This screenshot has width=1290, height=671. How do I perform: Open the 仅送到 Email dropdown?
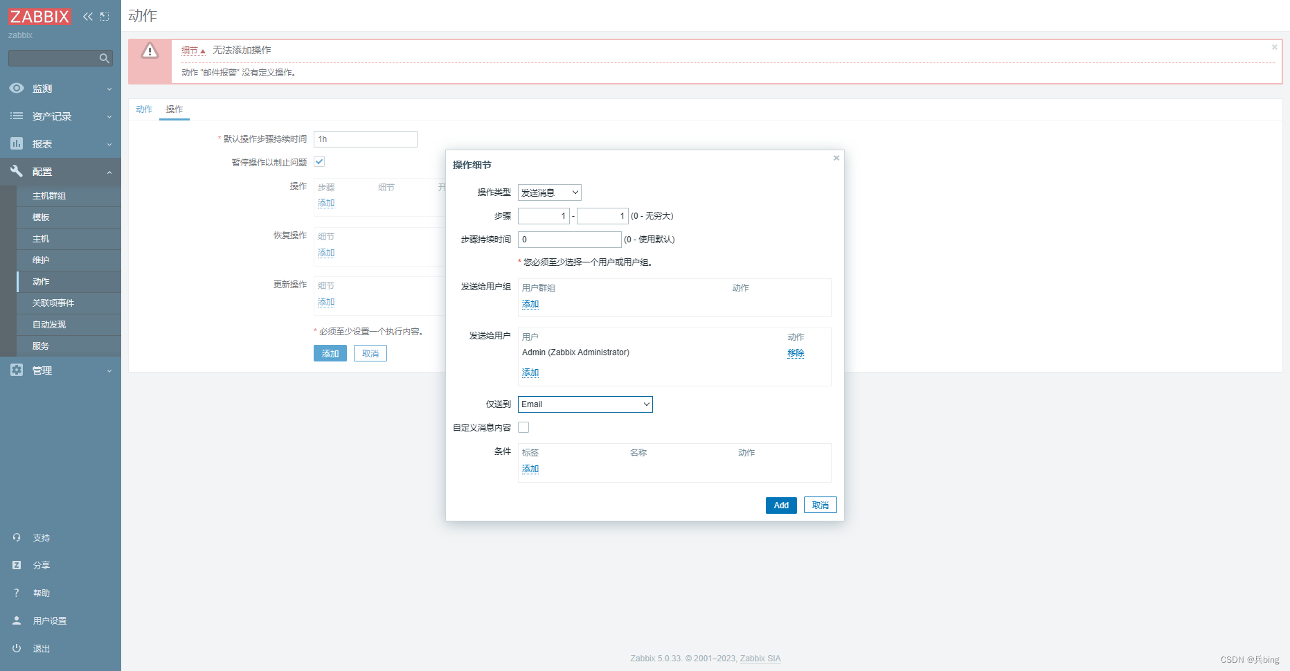coord(585,404)
